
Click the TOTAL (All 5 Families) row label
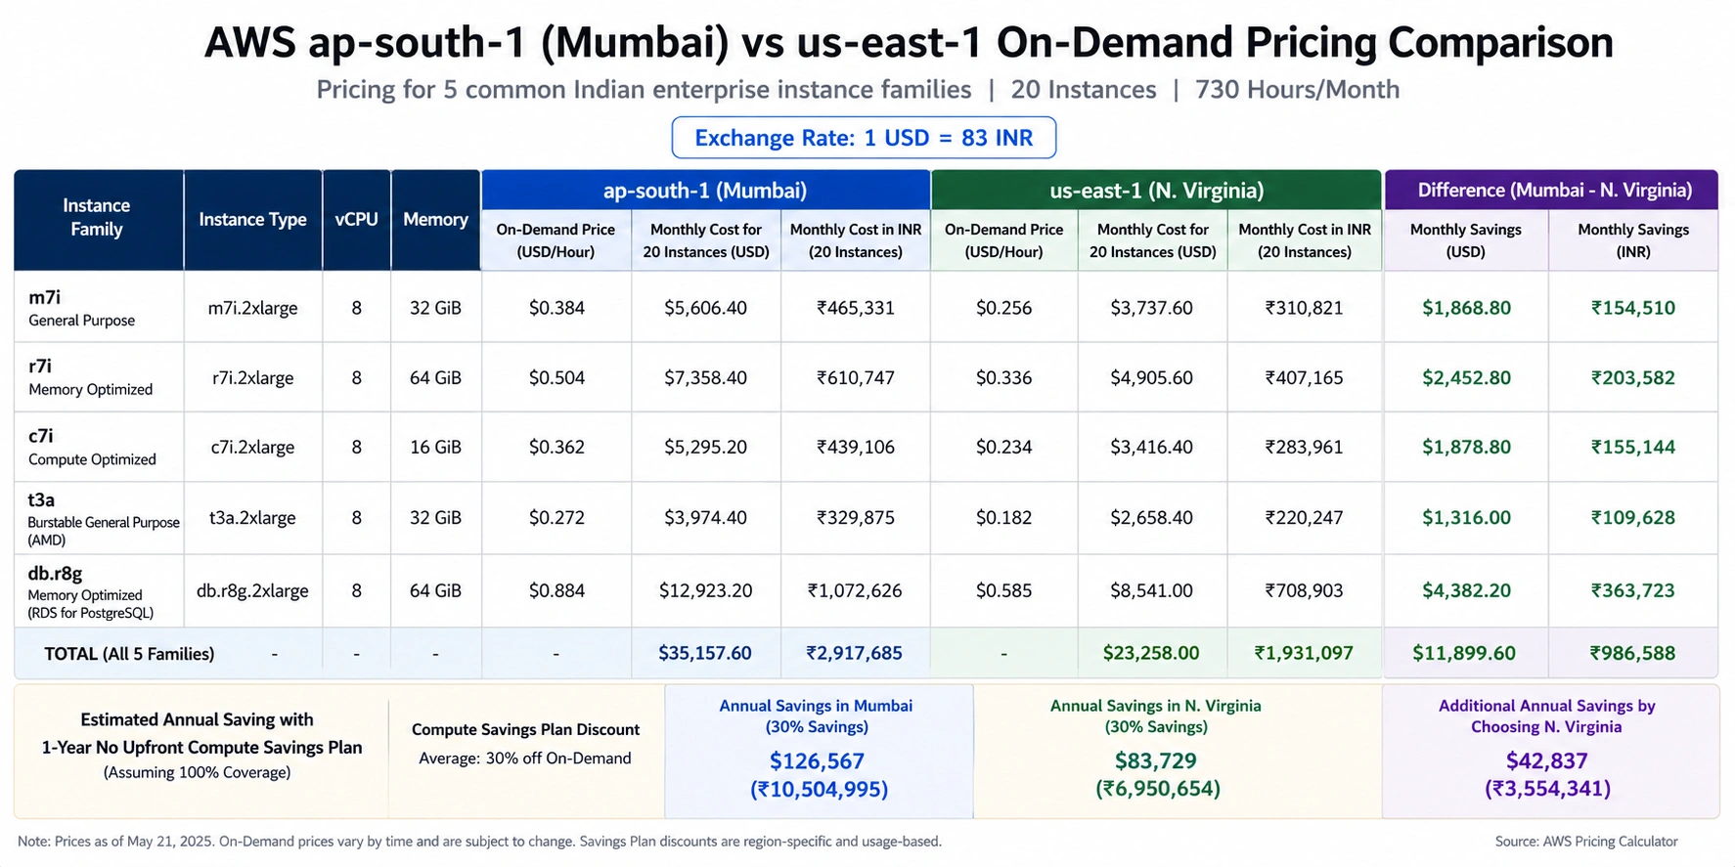tap(129, 654)
